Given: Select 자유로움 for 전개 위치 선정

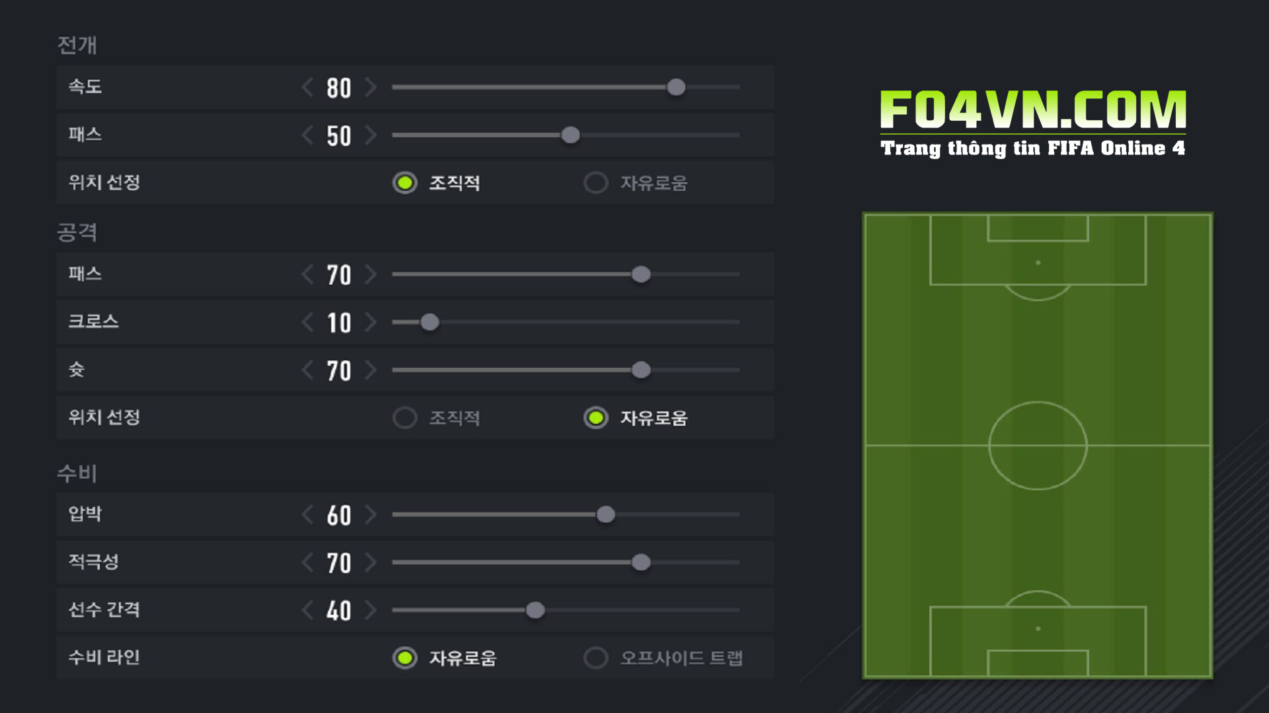Looking at the screenshot, I should [x=596, y=183].
